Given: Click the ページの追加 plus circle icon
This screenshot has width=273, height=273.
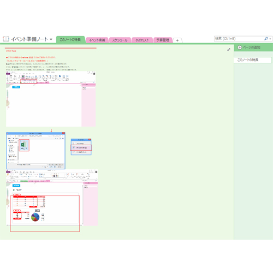Looking at the screenshot, I should [x=240, y=48].
